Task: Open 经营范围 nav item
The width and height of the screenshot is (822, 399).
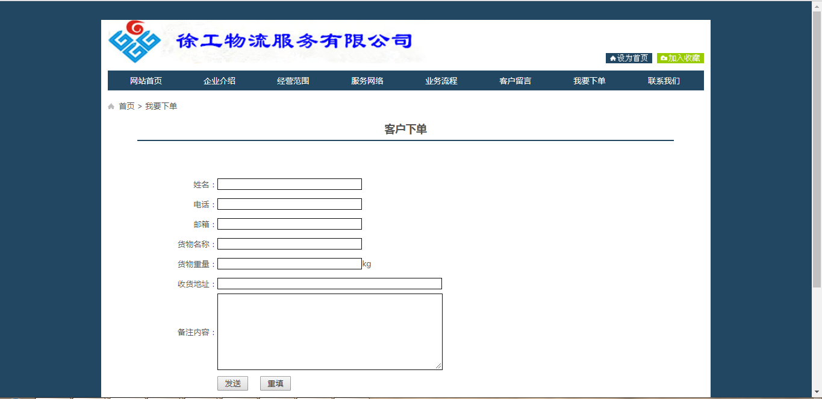Action: click(x=293, y=81)
